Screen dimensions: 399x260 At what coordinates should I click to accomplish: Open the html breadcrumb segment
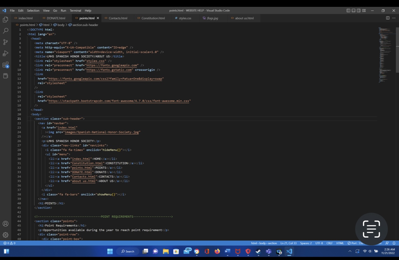(44, 25)
